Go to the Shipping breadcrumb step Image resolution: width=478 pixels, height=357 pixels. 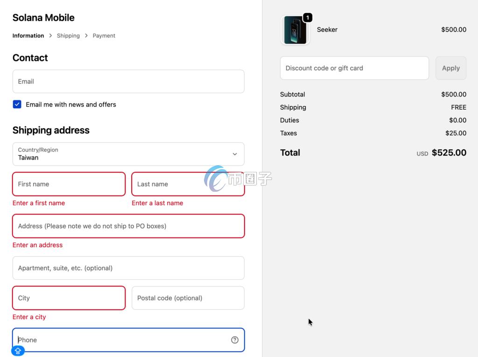[x=68, y=35]
